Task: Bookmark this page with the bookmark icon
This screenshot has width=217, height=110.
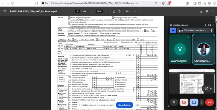Action: 37,3
